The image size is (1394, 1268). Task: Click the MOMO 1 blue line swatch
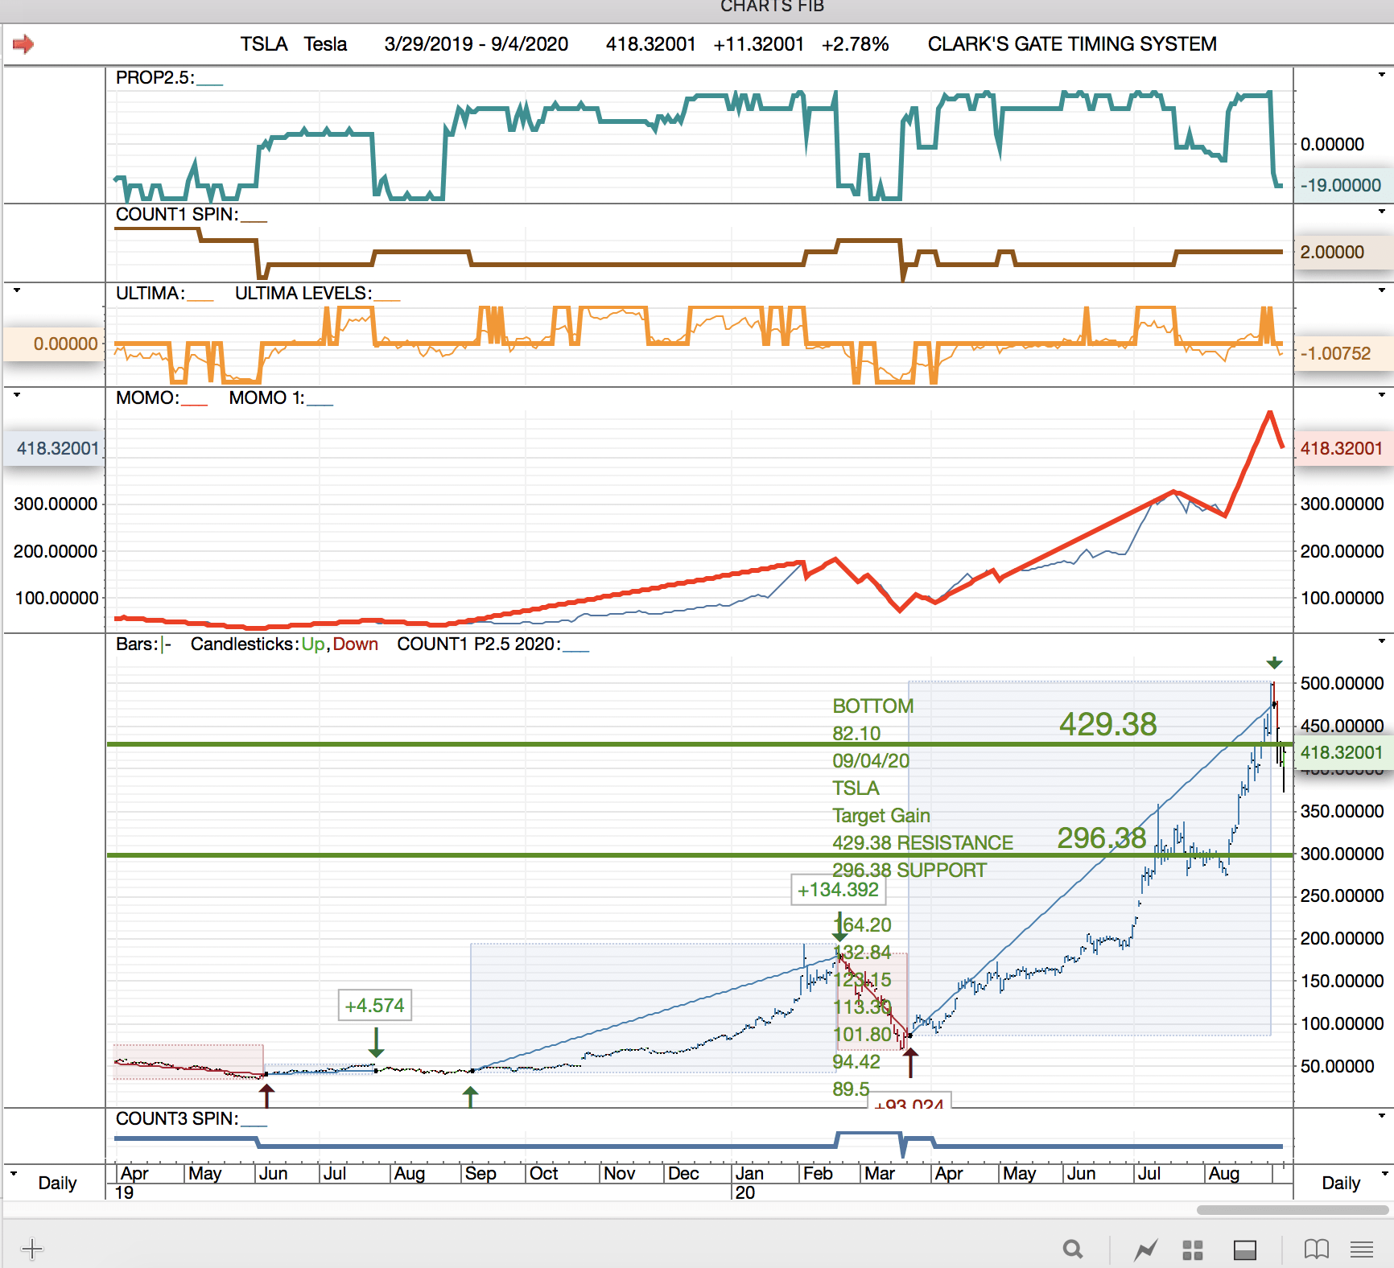coord(320,404)
